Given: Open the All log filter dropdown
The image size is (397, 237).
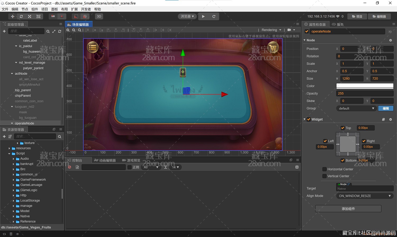Looking at the screenshot, I should click(151, 167).
